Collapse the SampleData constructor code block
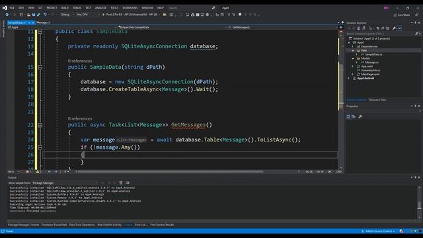The height and width of the screenshot is (238, 423). [40, 67]
